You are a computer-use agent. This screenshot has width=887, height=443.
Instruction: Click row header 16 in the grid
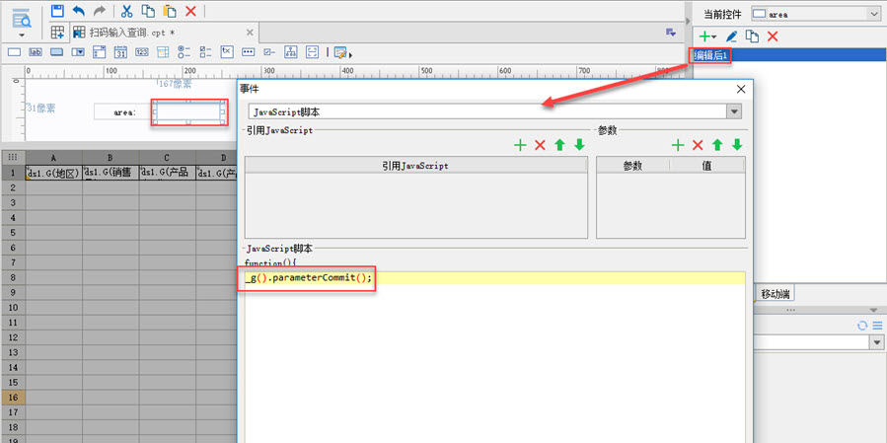point(14,398)
